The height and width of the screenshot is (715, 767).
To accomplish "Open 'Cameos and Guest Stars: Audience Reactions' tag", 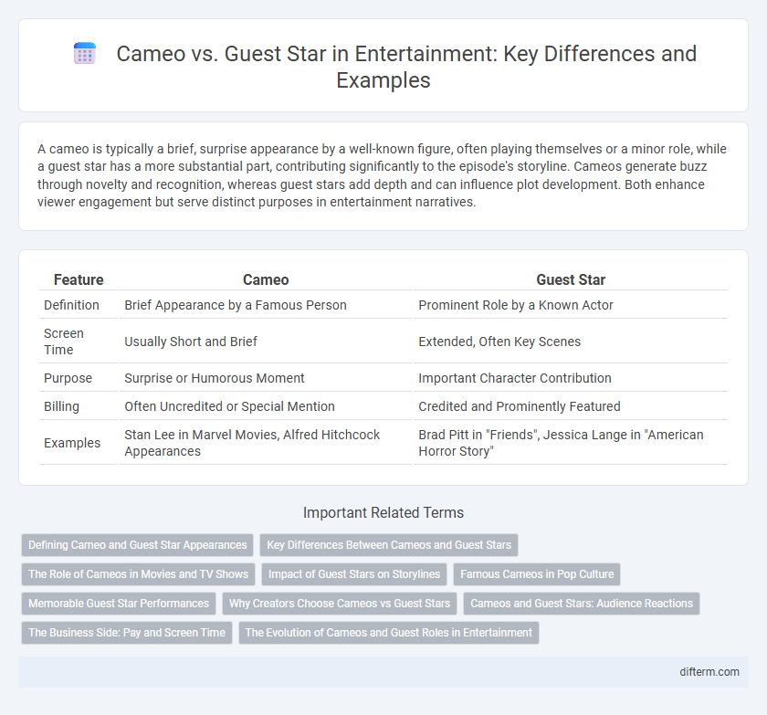I will pos(582,604).
